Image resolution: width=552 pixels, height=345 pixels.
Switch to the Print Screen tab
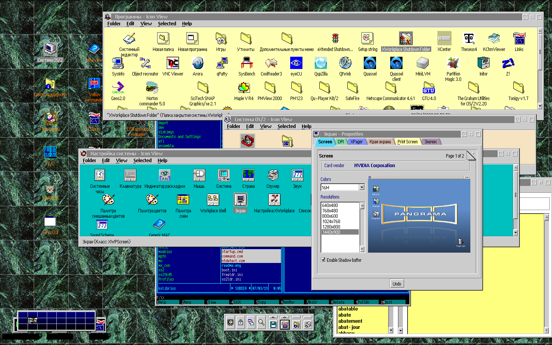coord(407,142)
